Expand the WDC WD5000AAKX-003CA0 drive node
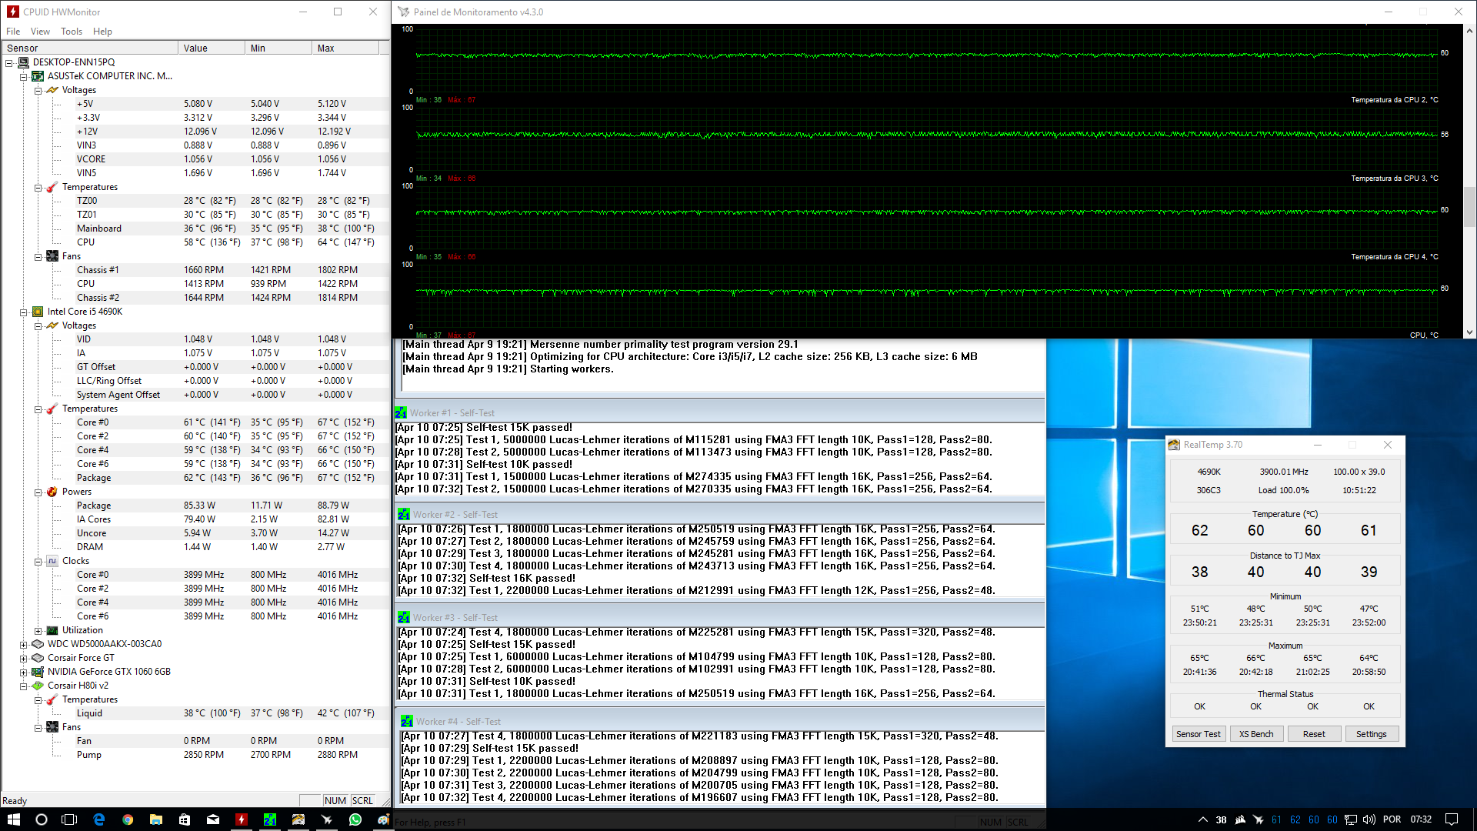 pos(23,644)
